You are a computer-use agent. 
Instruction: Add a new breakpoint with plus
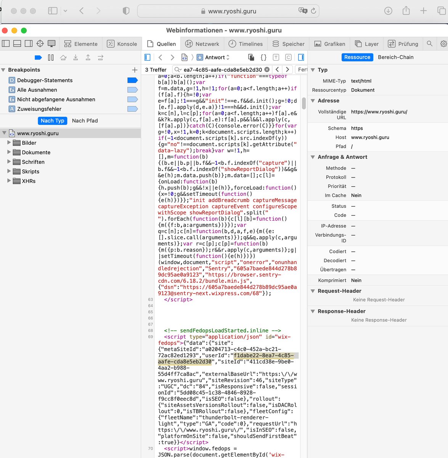135,70
